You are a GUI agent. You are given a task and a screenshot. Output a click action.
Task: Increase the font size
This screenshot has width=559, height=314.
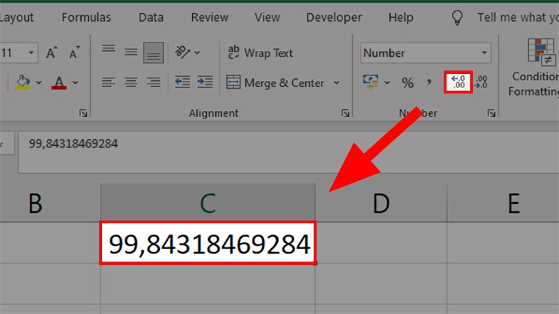(52, 53)
